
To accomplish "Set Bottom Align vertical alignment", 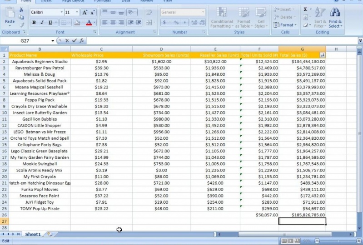I will pyautogui.click(x=121, y=12).
